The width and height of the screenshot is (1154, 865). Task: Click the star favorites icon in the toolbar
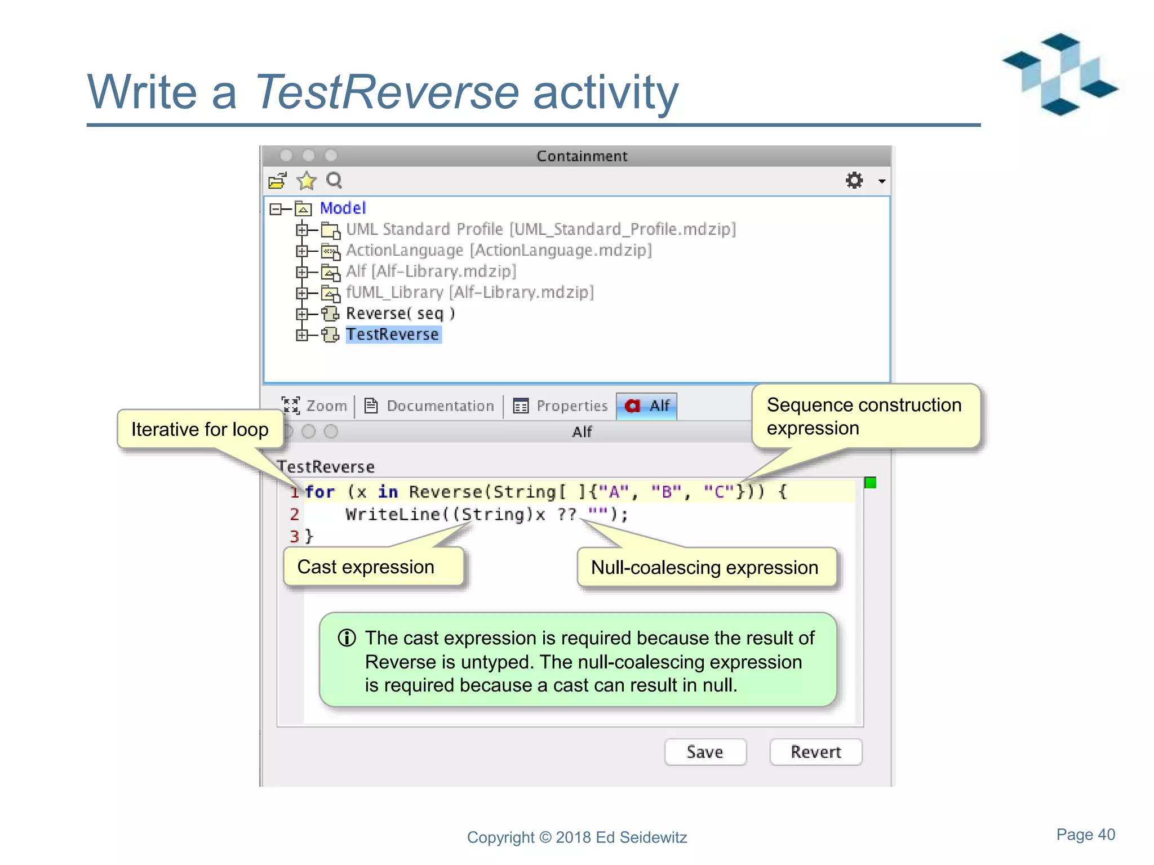point(307,181)
